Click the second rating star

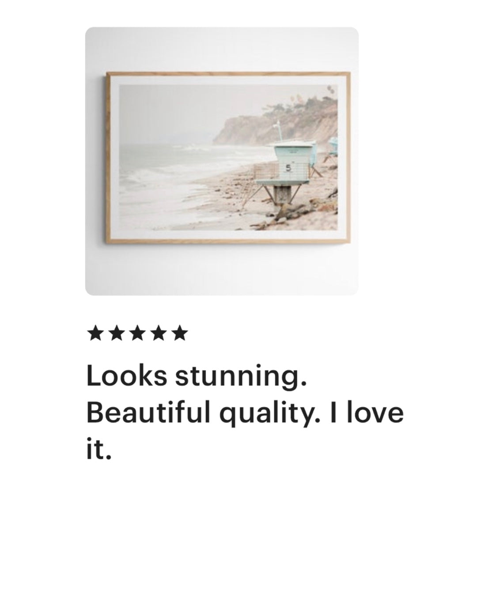[x=116, y=333]
